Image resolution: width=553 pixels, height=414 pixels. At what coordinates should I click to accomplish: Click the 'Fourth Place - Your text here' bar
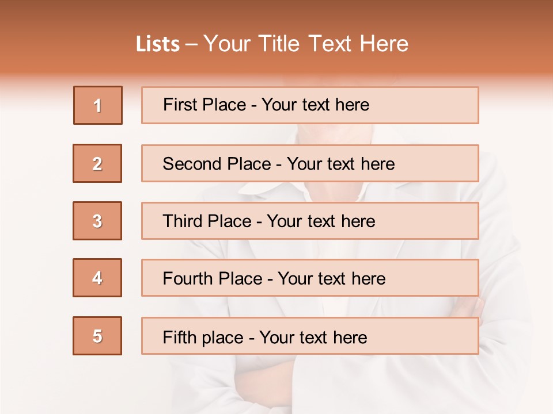(310, 278)
